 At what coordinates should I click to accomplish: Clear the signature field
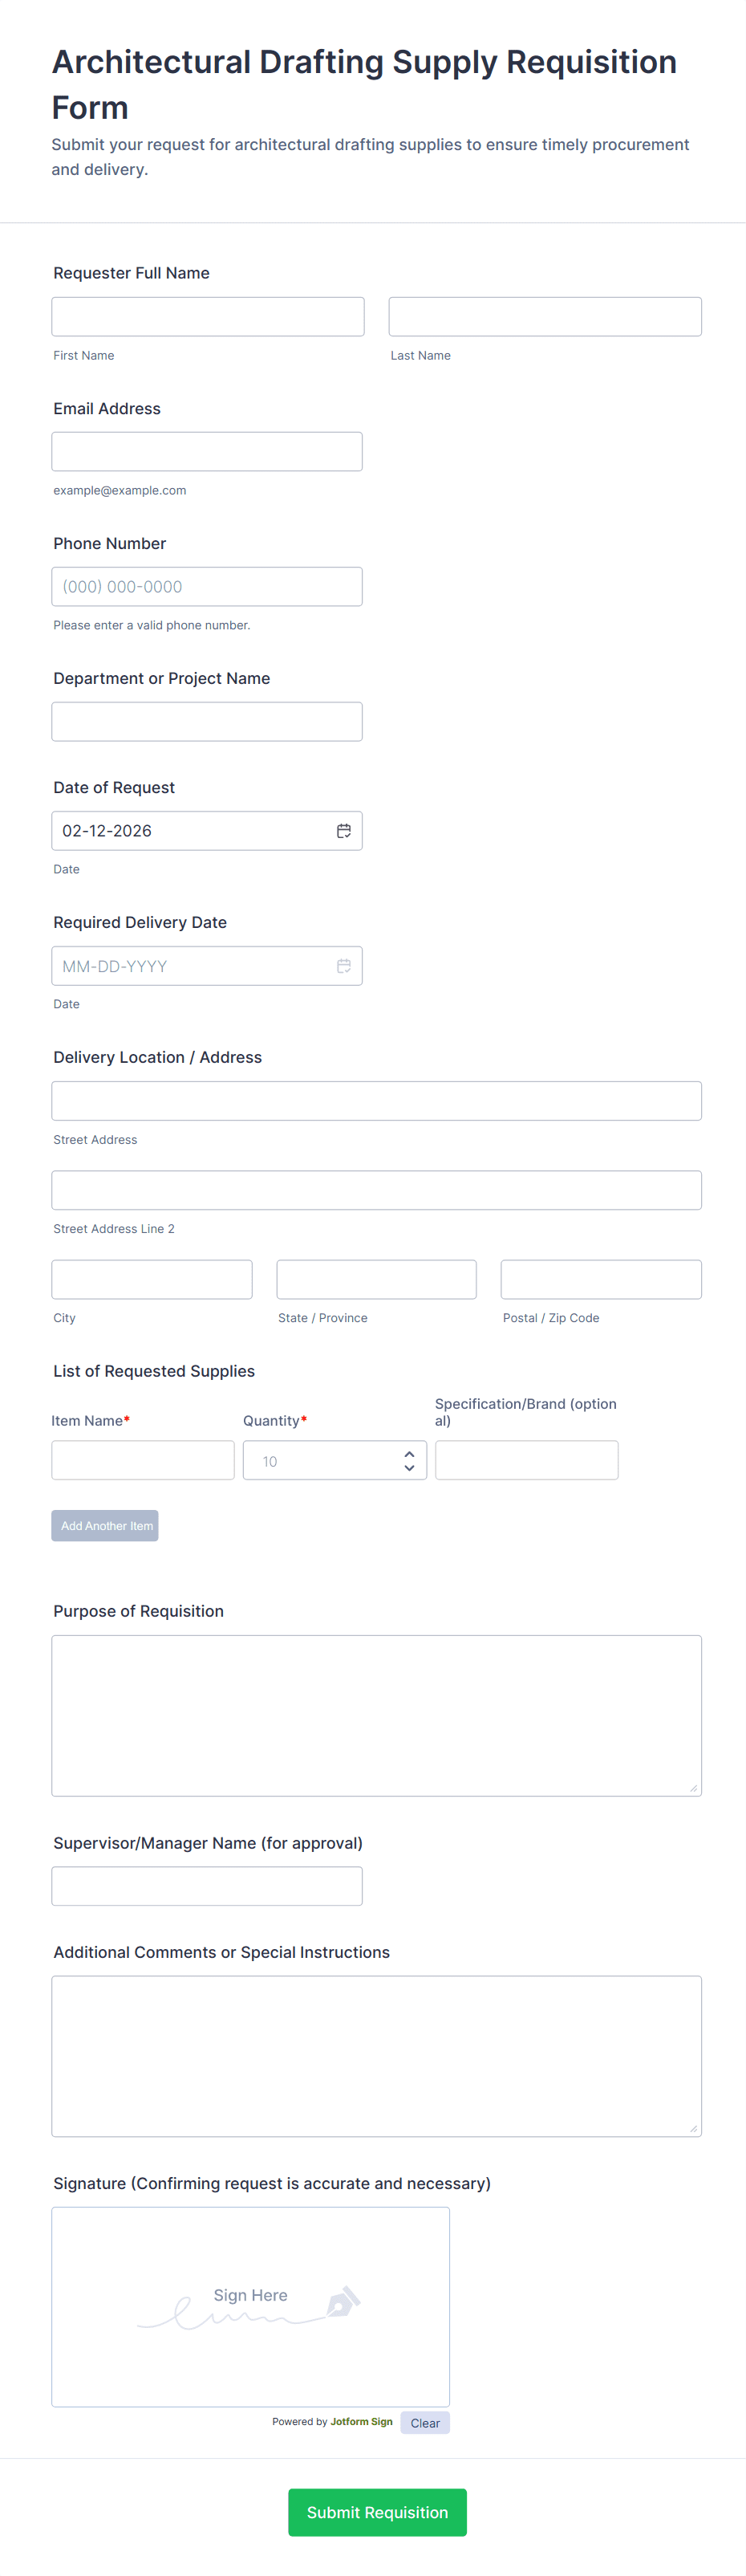pos(424,2423)
